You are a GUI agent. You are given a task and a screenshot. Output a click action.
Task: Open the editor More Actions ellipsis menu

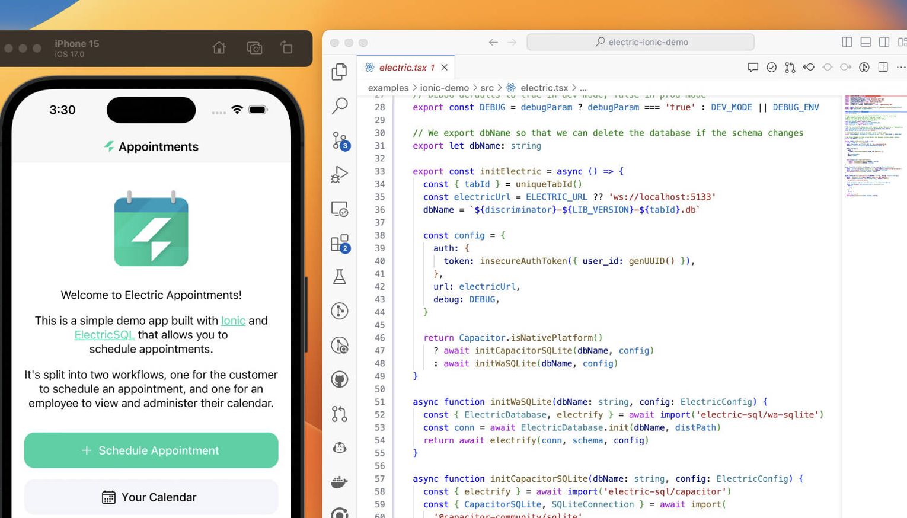(x=901, y=68)
